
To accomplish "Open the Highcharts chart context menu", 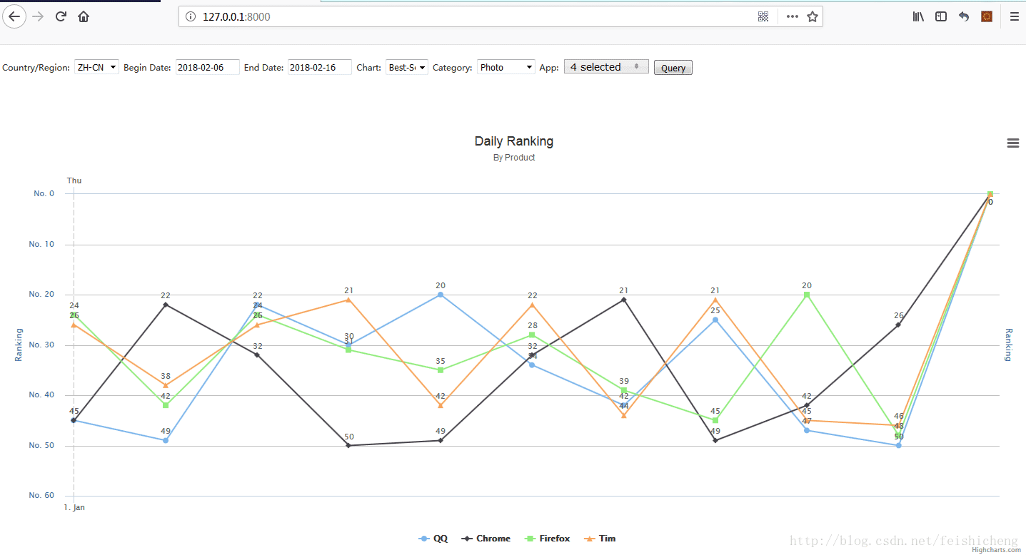I will coord(1012,143).
